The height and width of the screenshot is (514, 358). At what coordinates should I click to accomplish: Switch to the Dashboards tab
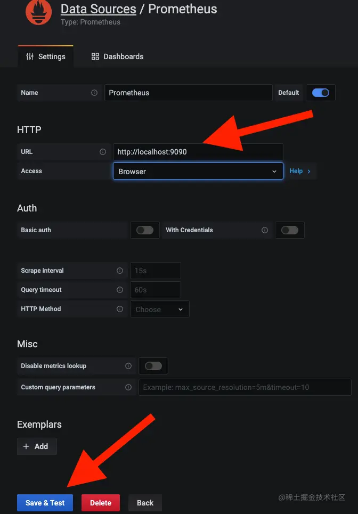pos(117,56)
